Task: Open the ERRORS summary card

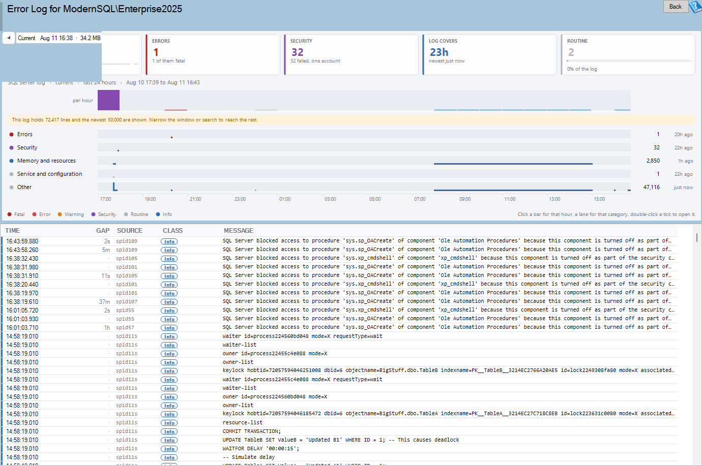Action: coord(213,55)
